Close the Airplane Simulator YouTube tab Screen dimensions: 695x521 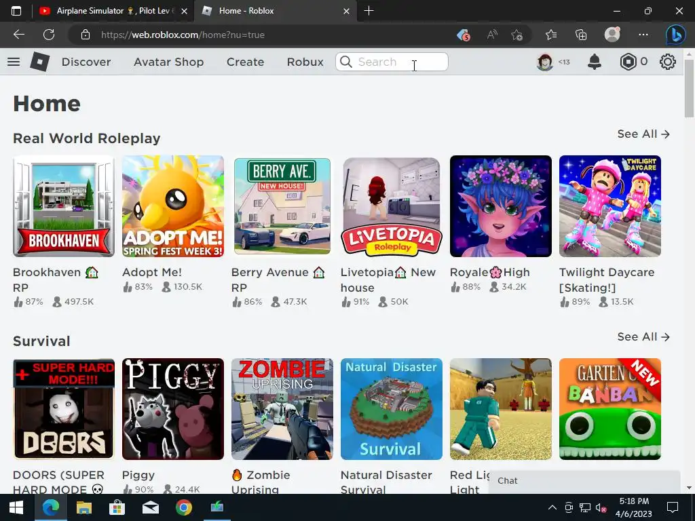(x=185, y=11)
